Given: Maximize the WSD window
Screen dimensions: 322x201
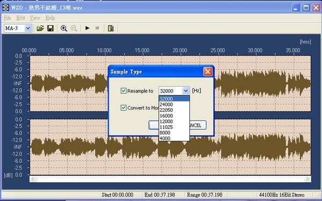Looking at the screenshot, I should 306,8.
